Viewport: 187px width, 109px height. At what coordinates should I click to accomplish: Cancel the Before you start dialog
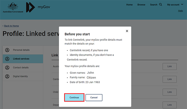pyautogui.click(x=94, y=98)
